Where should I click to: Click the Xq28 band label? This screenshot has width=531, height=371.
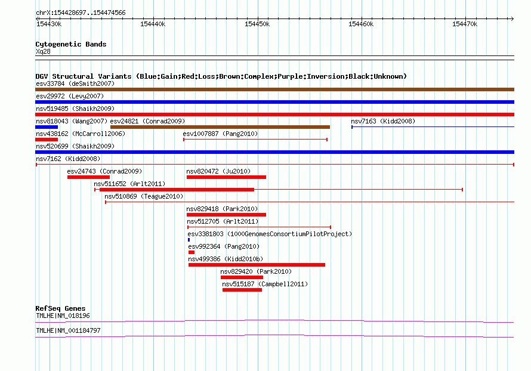click(43, 51)
